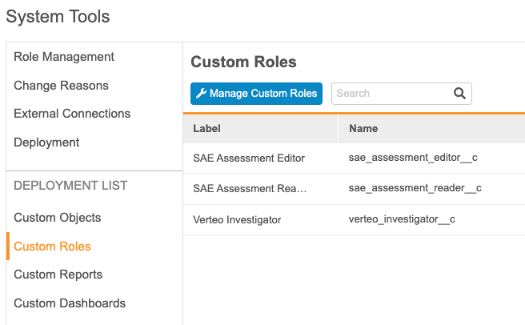The image size is (525, 325).
Task: Select Custom Roles in the deployment list
Action: pyautogui.click(x=52, y=247)
